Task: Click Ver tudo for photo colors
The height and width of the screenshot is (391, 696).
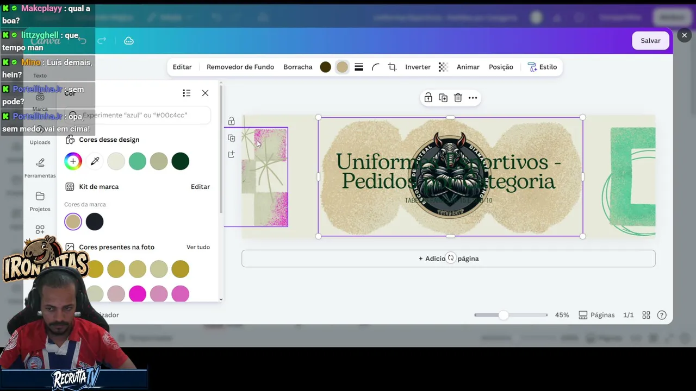Action: pos(198,247)
